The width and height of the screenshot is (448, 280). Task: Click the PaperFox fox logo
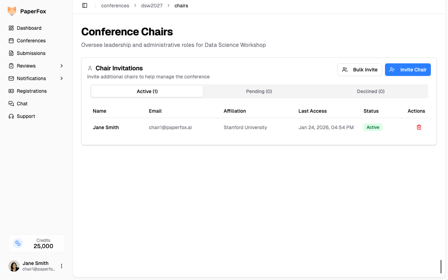click(12, 11)
